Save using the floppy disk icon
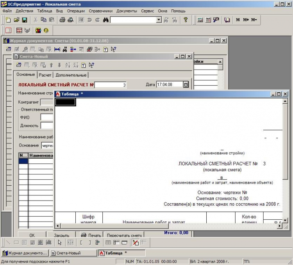 (x=25, y=20)
